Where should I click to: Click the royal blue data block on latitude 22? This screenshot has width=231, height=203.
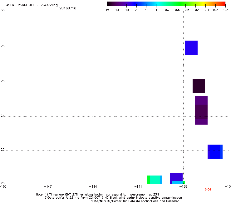coord(215,151)
